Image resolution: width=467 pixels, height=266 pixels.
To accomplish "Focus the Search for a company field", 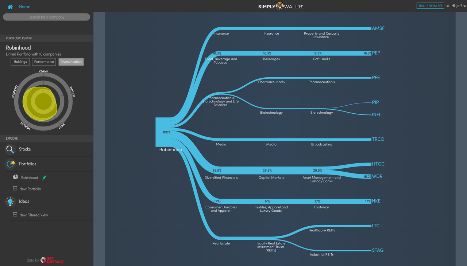I will (x=46, y=17).
